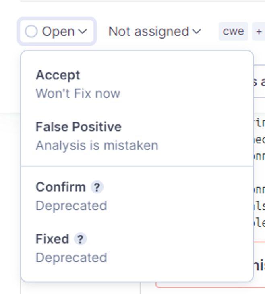Viewport: 265px width, 294px height.
Task: Click the Deprecated text under Fixed
Action: pos(71,257)
